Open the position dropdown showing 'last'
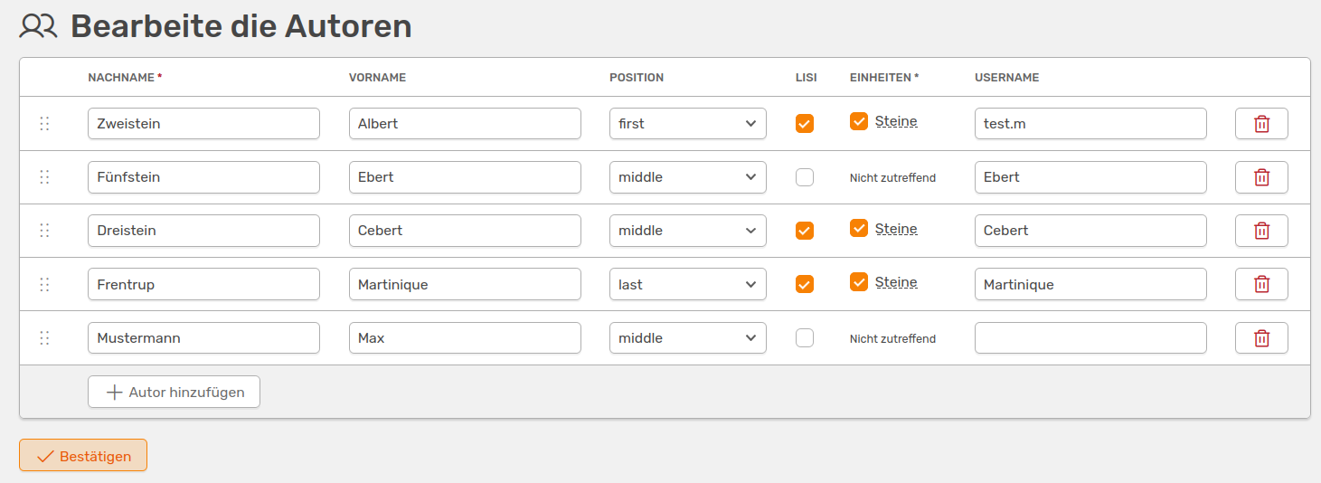The image size is (1321, 483). 687,284
